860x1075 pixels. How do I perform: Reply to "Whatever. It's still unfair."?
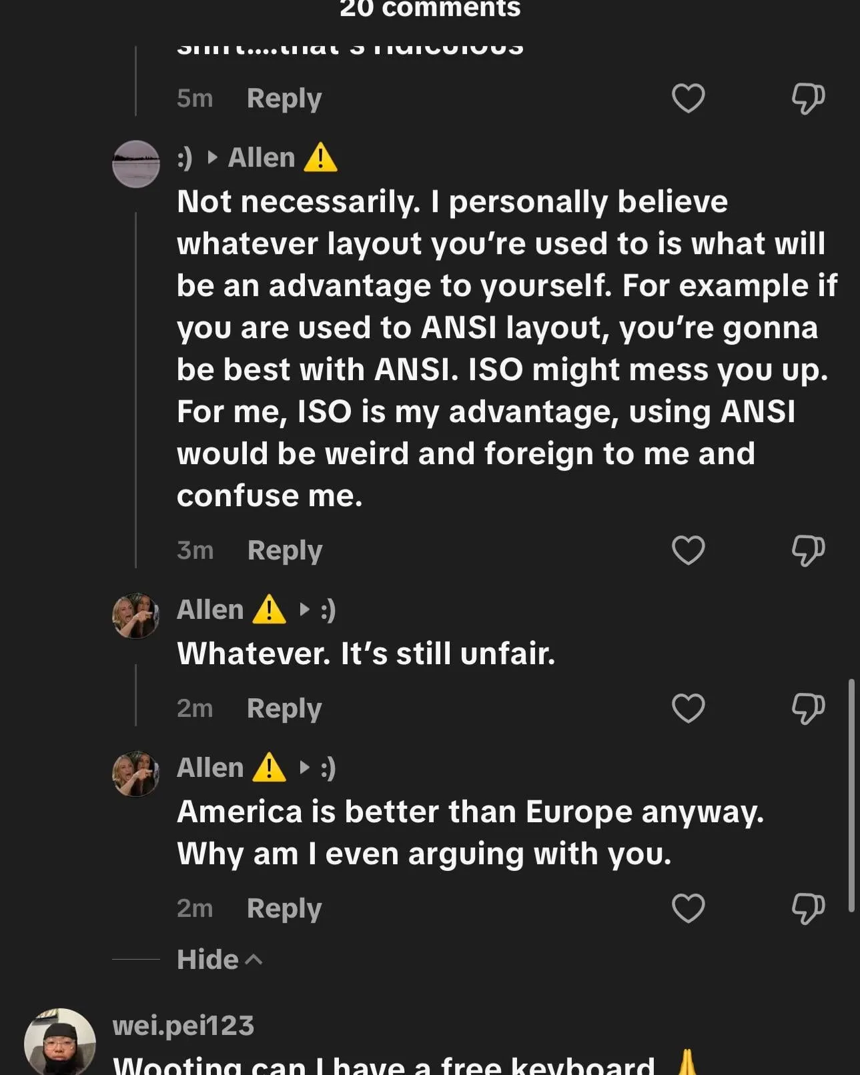pos(284,708)
